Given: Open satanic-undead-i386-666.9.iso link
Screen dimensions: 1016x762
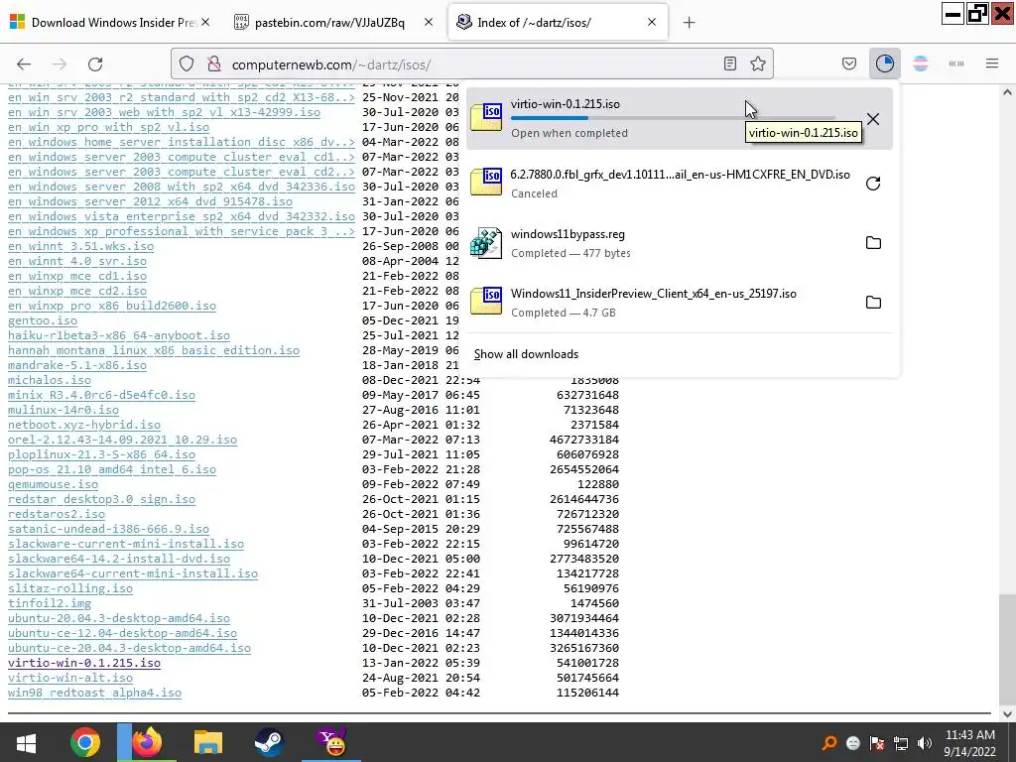Looking at the screenshot, I should pos(108,529).
